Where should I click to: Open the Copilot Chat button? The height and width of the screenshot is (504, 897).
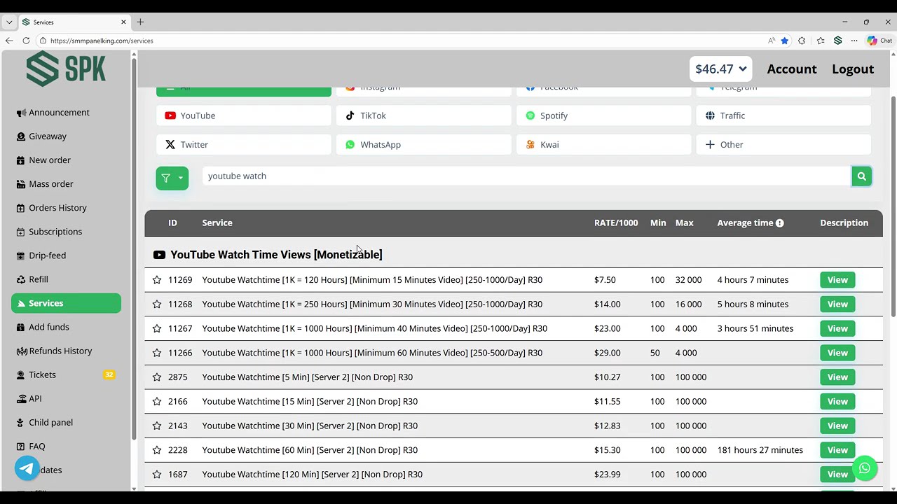click(879, 41)
